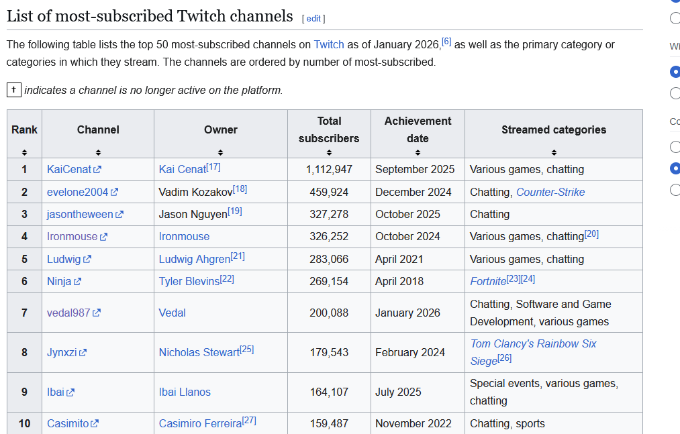Click the 164,107 subscriber count cell
This screenshot has width=680, height=434.
[329, 392]
